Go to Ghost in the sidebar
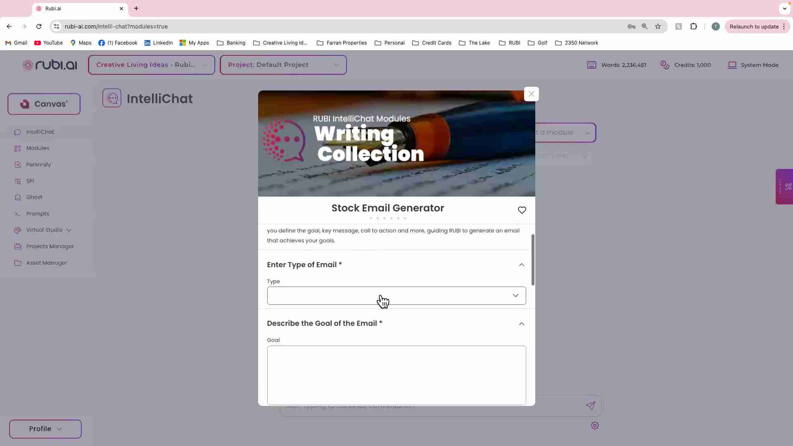The height and width of the screenshot is (446, 793). (x=34, y=197)
